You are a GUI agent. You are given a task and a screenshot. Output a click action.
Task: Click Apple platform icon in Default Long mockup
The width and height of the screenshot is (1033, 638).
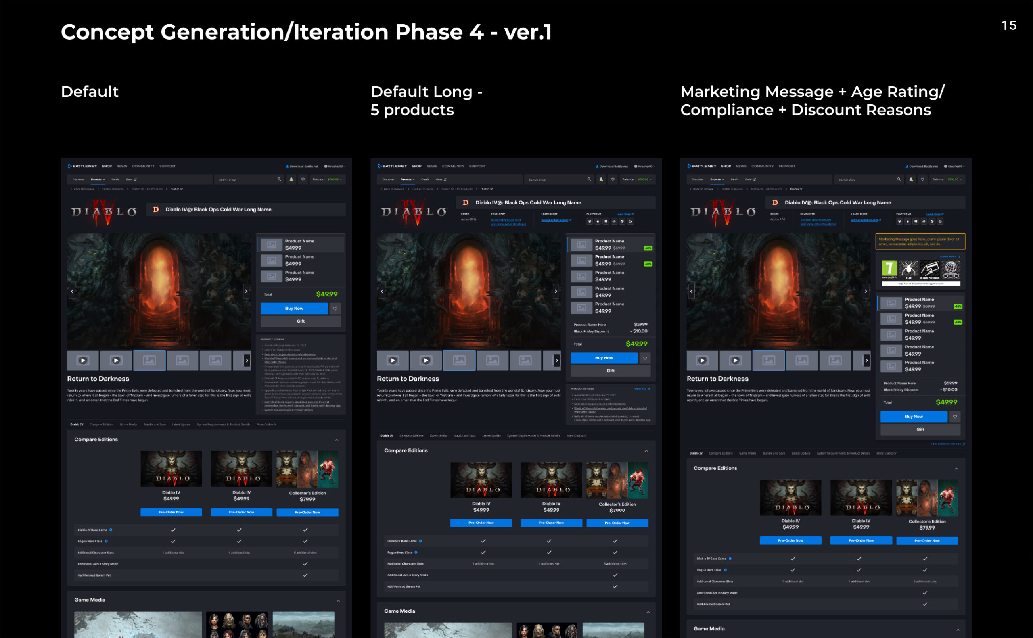click(597, 221)
